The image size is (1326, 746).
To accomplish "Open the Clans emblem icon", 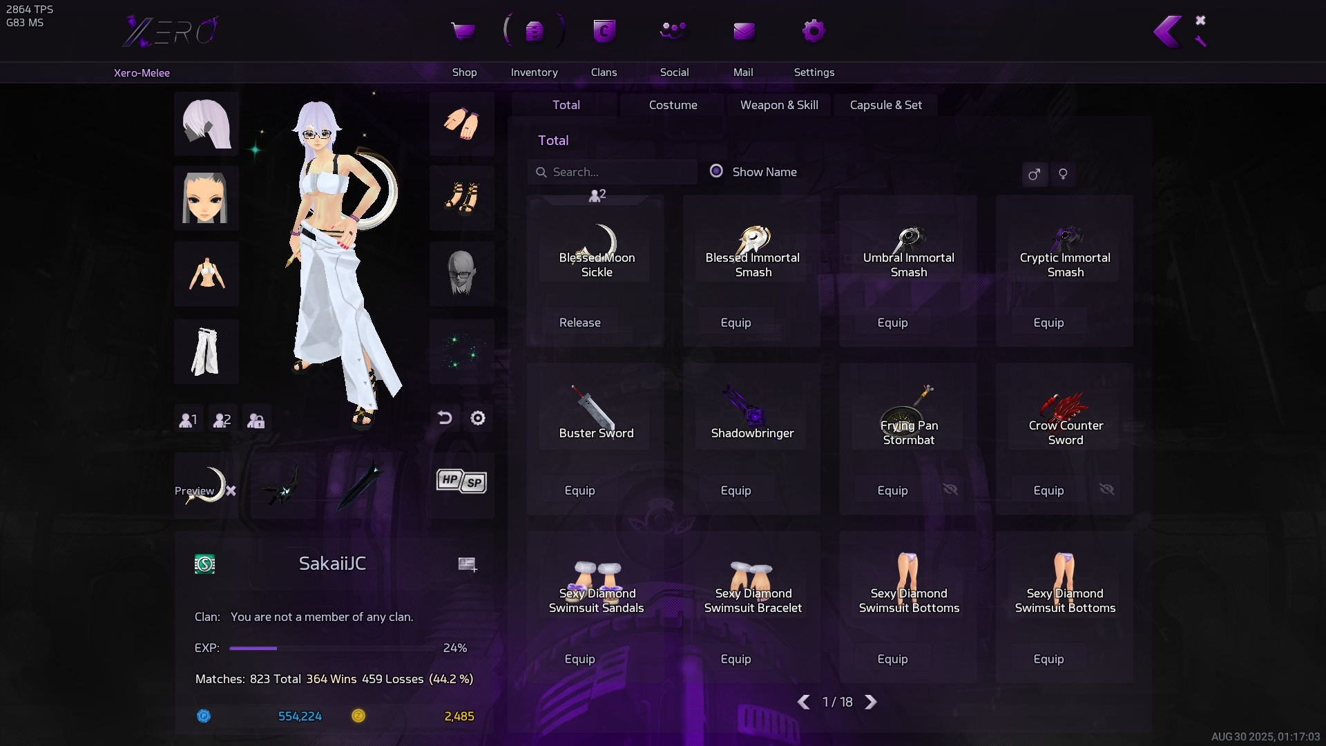I will [604, 31].
